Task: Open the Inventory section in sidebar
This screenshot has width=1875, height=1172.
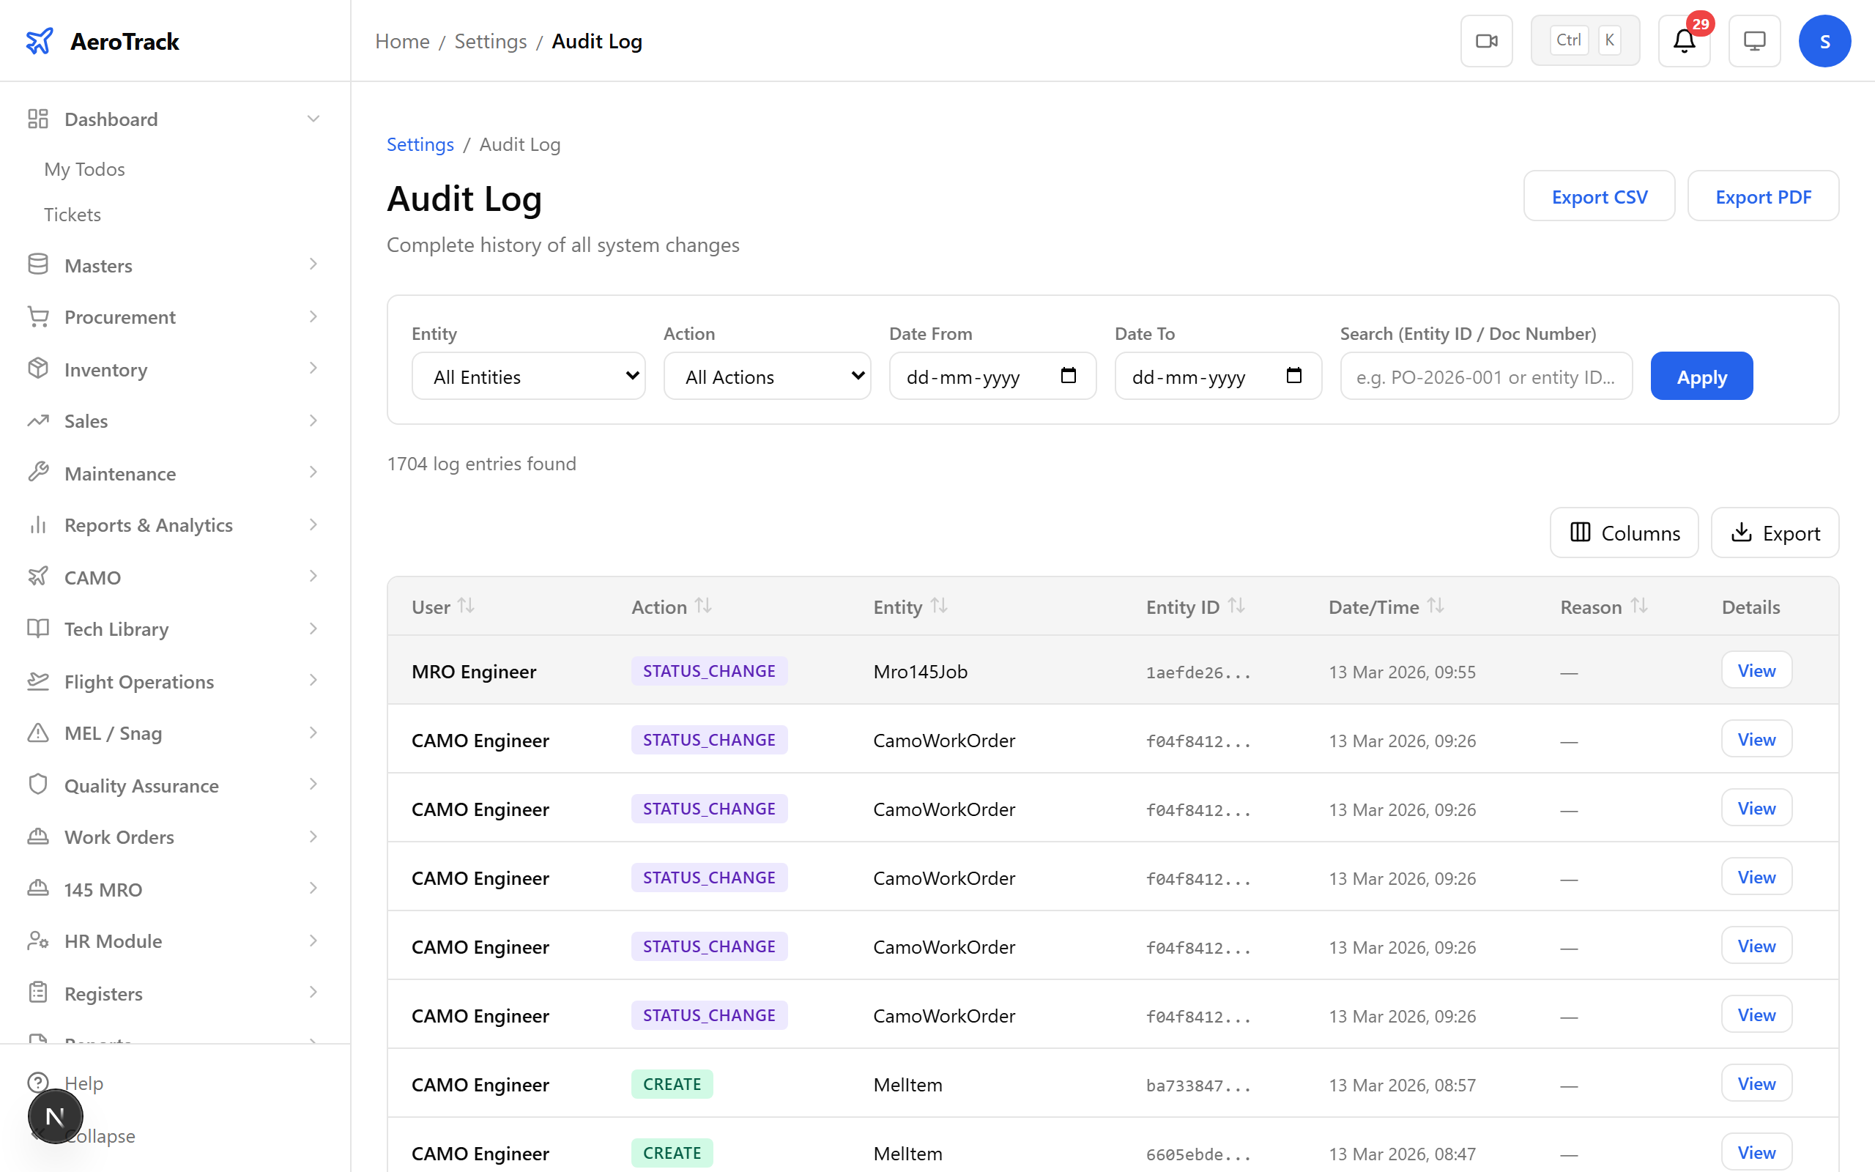Action: point(105,370)
